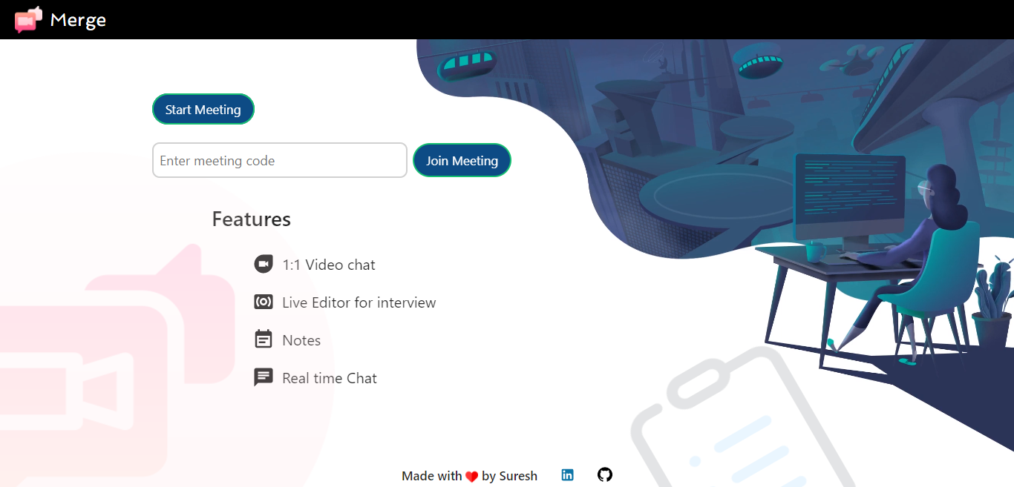
Task: Start a new meeting
Action: tap(203, 109)
